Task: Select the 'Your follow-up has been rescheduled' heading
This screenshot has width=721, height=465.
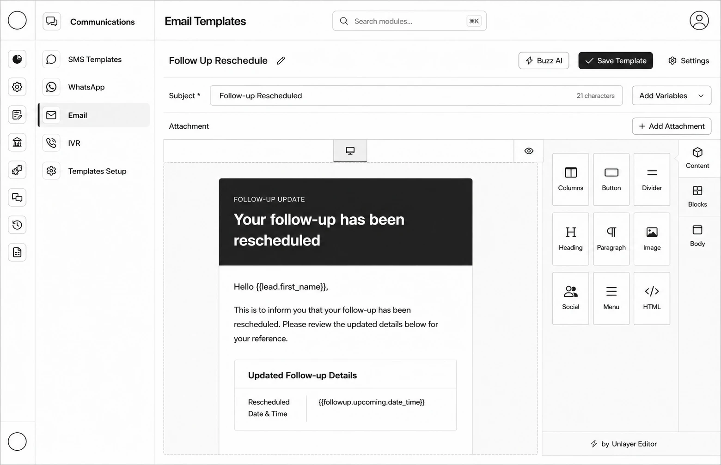Action: [319, 230]
